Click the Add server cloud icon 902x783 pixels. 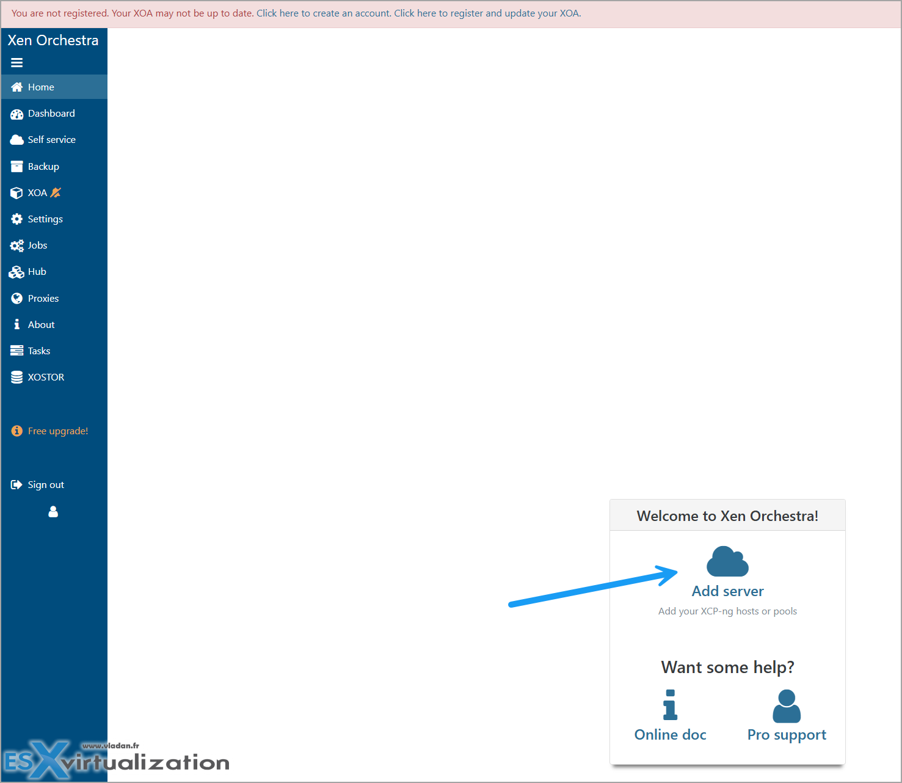click(x=727, y=561)
